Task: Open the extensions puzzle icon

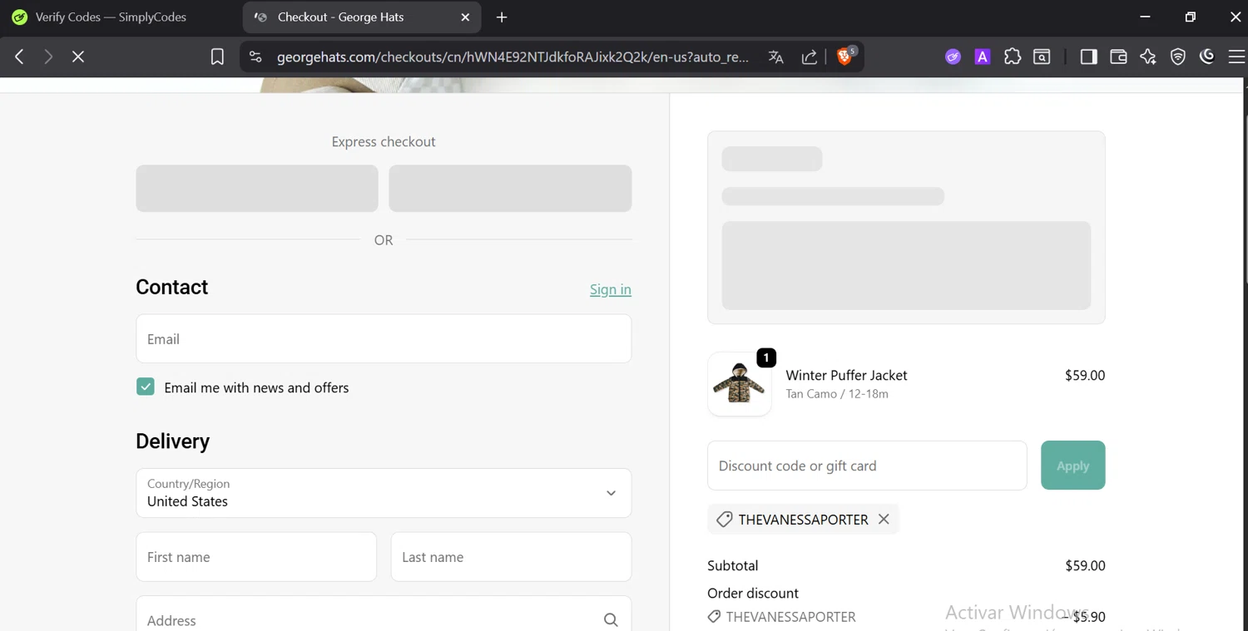Action: coord(1013,57)
